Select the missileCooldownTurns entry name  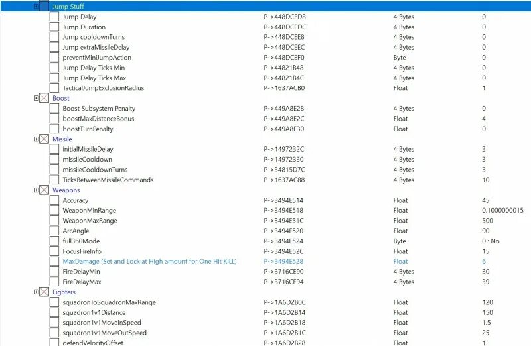tap(95, 170)
